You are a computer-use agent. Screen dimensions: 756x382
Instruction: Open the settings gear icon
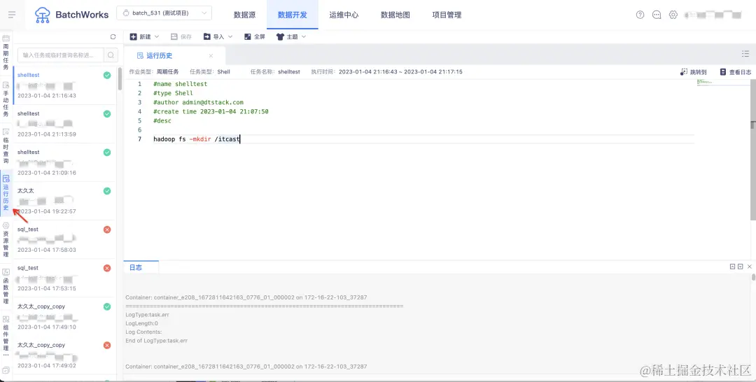point(673,15)
